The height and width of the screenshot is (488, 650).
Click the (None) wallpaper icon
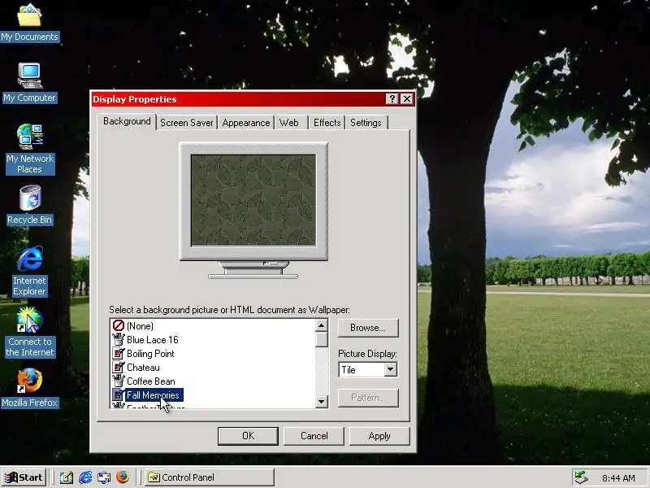click(119, 326)
